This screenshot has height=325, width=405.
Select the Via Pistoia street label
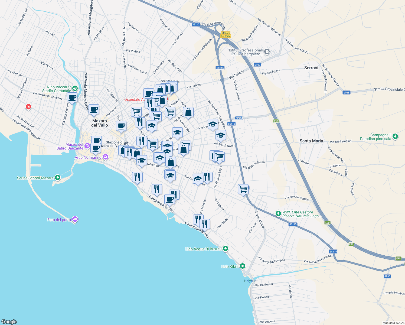click(133, 51)
